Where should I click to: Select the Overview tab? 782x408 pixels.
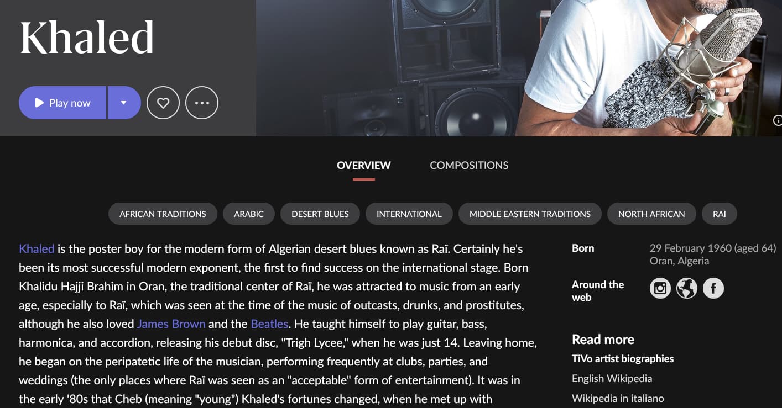pos(364,165)
